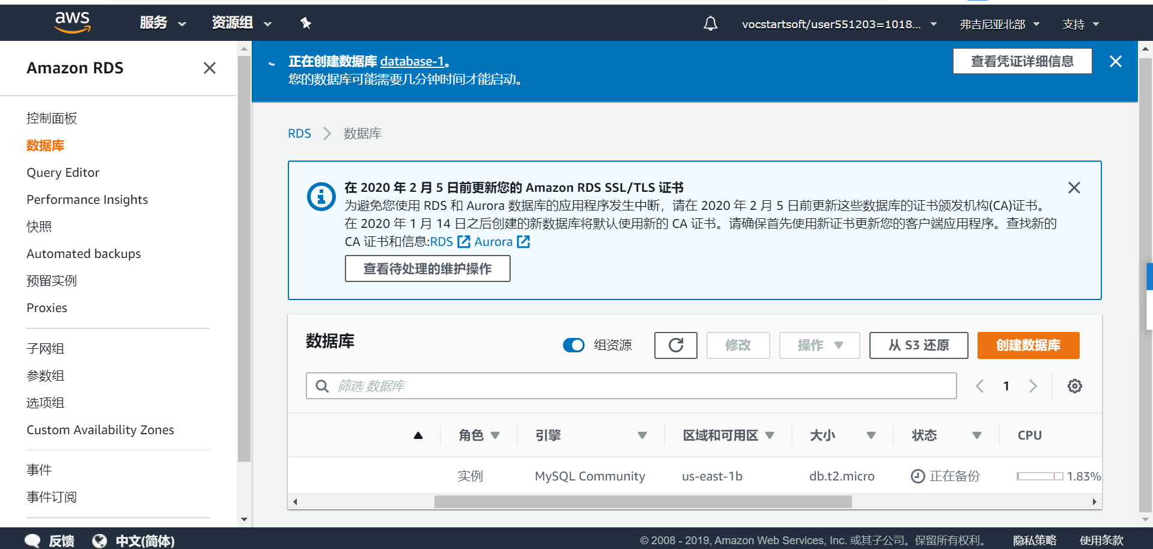Click the backing-up status clock icon
The image size is (1153, 549).
pyautogui.click(x=917, y=476)
